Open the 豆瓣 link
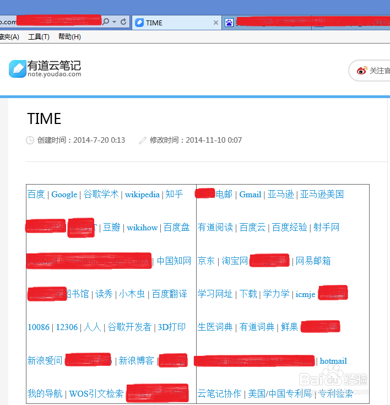Image resolution: width=390 pixels, height=405 pixels. pyautogui.click(x=112, y=227)
